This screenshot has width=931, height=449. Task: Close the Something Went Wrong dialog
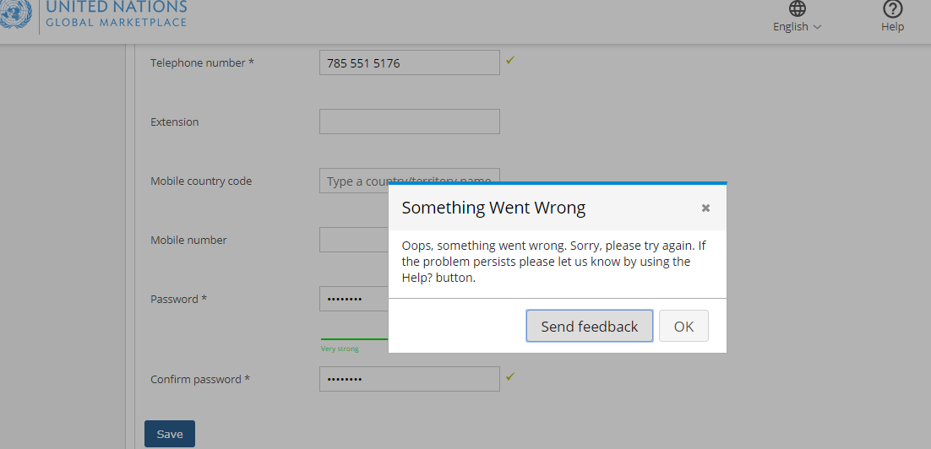click(705, 208)
